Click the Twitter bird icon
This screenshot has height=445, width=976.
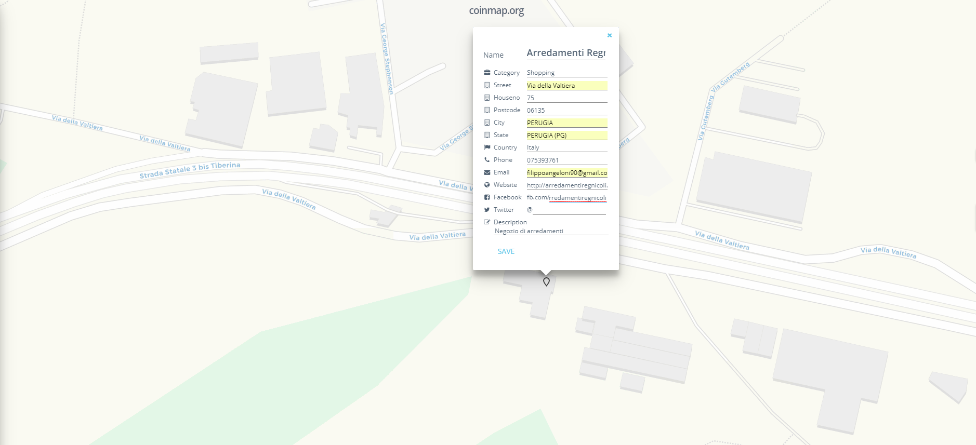click(487, 210)
